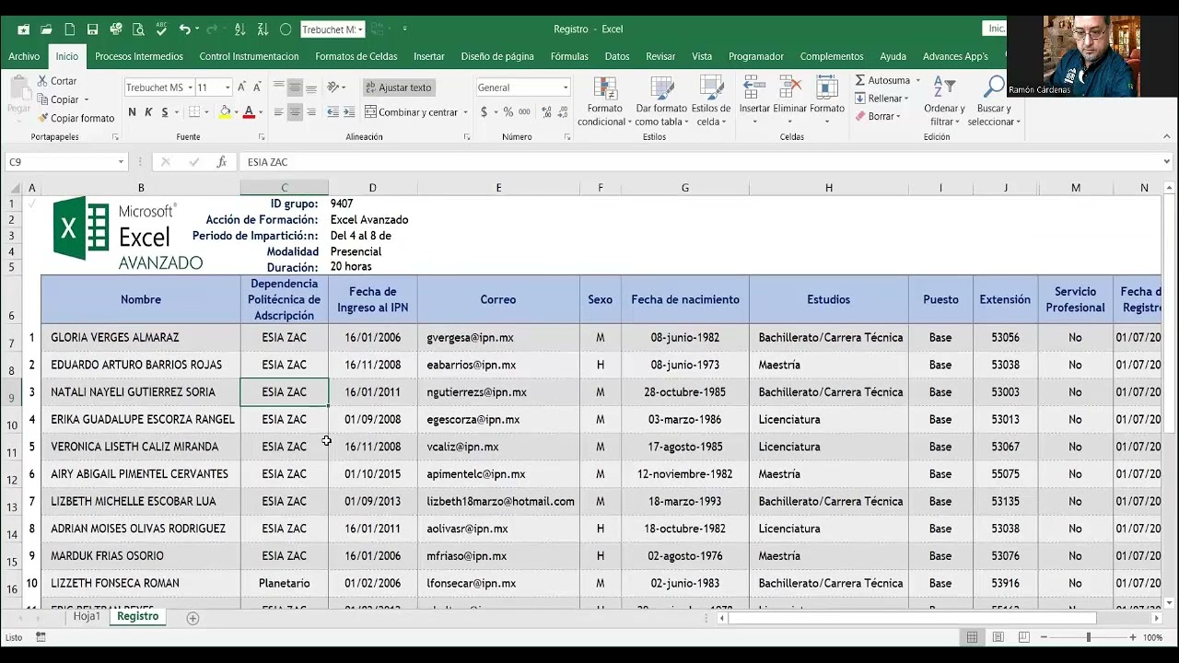Click Estilos de celda button
Viewport: 1179px width, 663px height.
coord(711,101)
